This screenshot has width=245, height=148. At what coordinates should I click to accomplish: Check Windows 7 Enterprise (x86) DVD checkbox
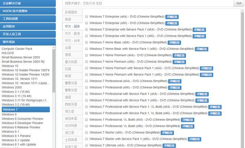[86, 23]
